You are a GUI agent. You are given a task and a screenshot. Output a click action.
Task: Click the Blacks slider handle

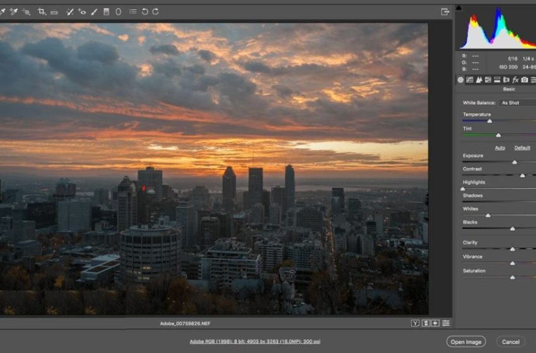coord(513,229)
